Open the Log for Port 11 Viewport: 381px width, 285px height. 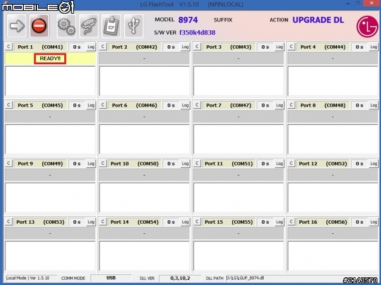(279, 164)
